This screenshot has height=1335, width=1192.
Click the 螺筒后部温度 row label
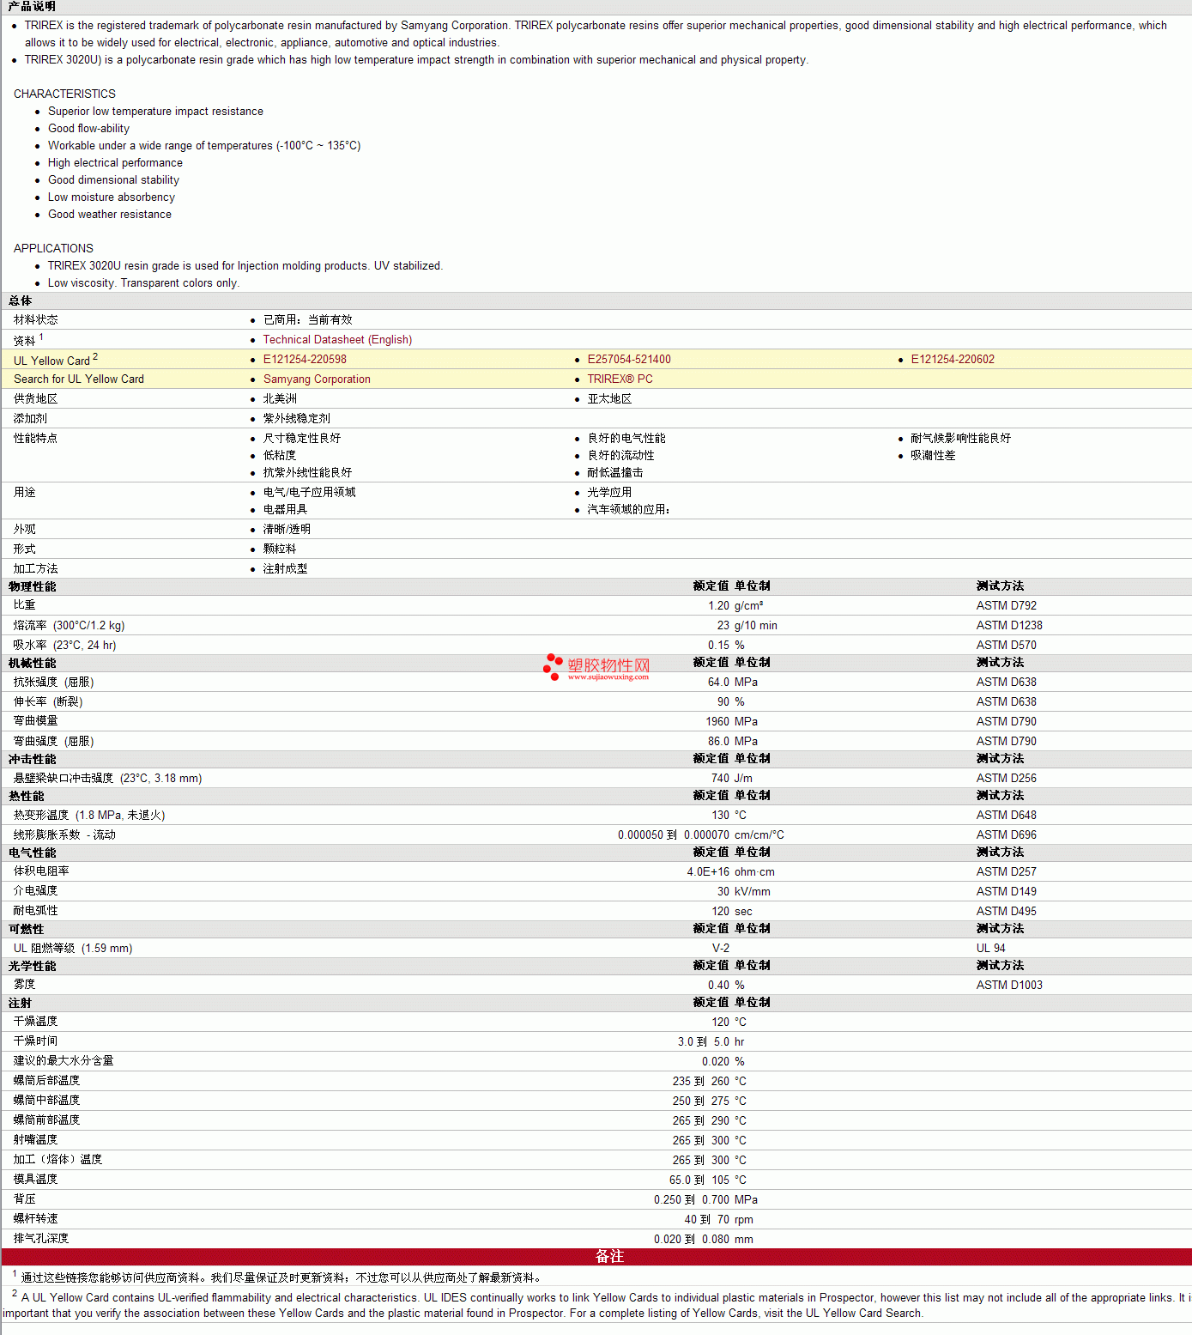coord(46,1081)
